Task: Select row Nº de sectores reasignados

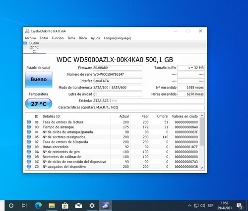Action: click(113, 137)
